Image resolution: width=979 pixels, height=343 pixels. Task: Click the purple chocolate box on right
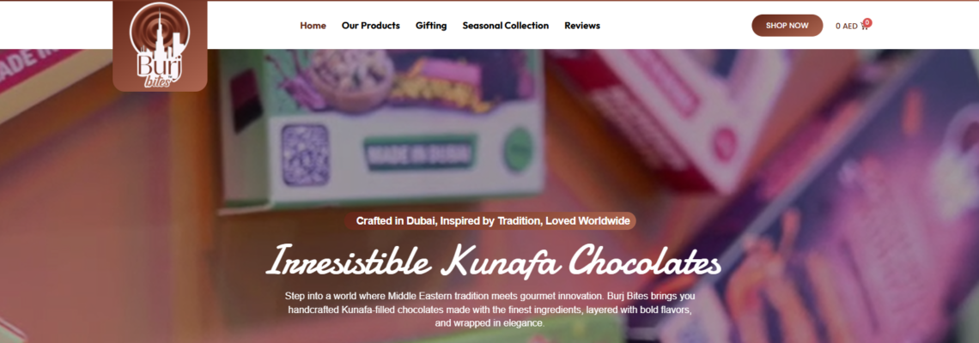point(824,206)
